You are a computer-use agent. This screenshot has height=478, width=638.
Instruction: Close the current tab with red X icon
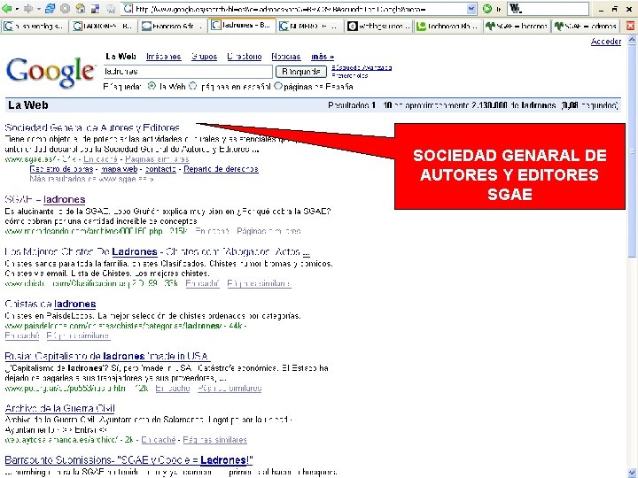630,27
